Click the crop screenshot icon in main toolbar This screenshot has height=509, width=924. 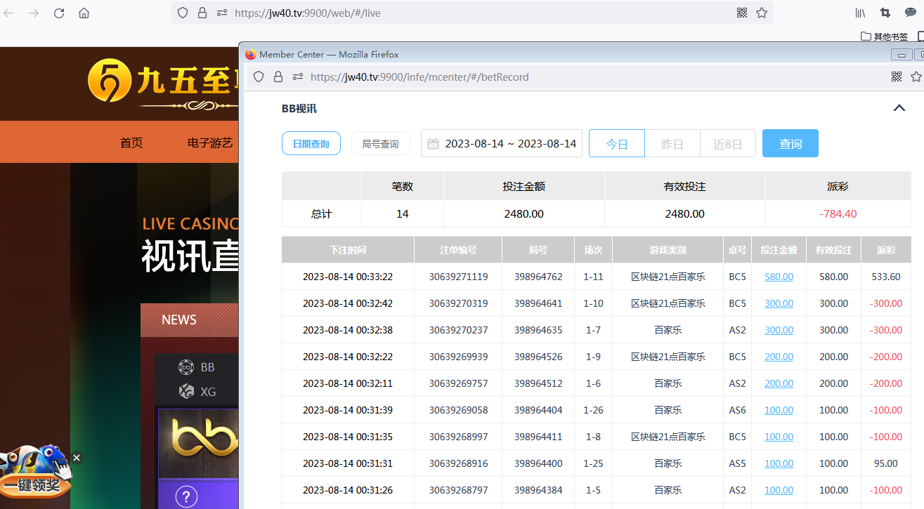pyautogui.click(x=885, y=13)
